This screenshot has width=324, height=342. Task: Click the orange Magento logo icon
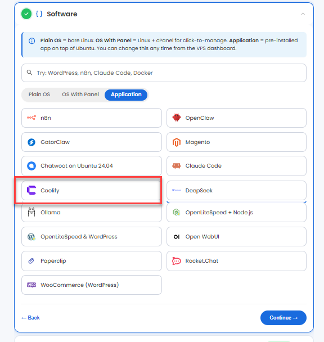177,142
